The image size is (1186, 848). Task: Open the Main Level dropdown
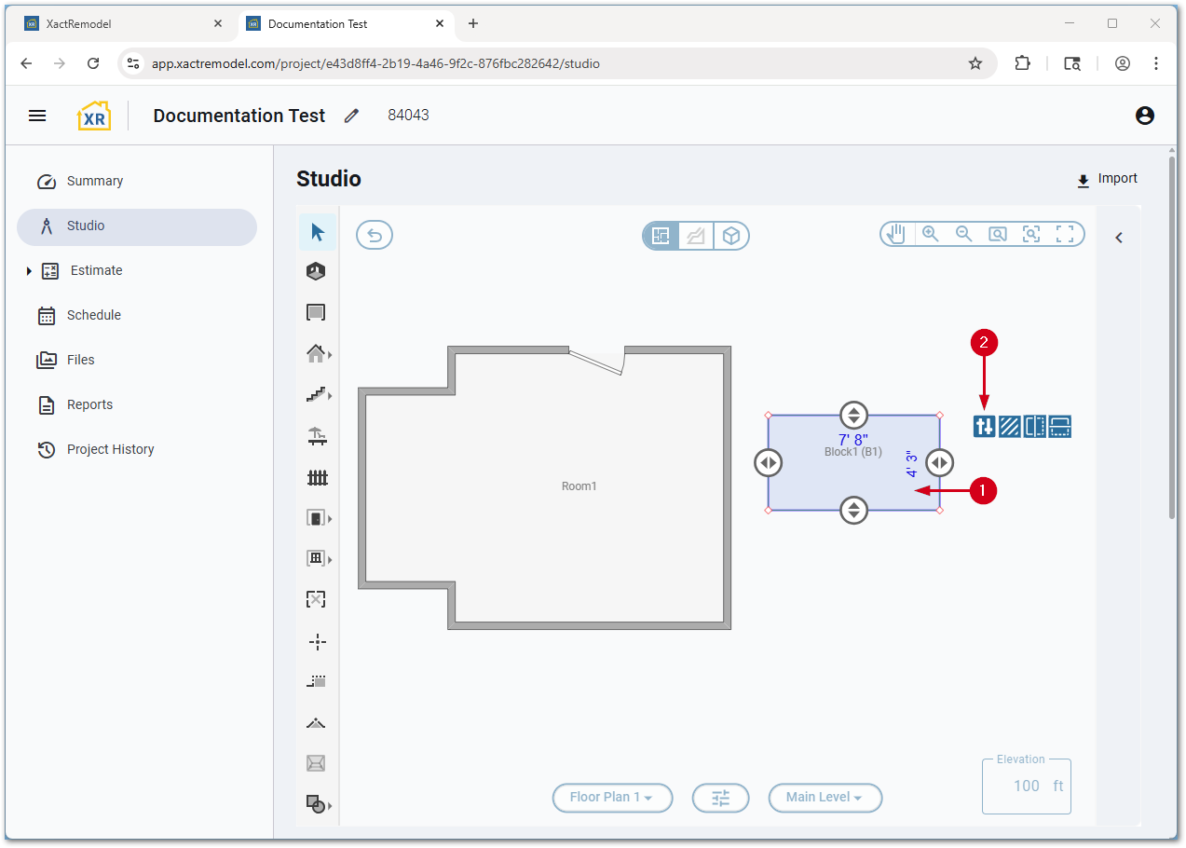click(825, 798)
